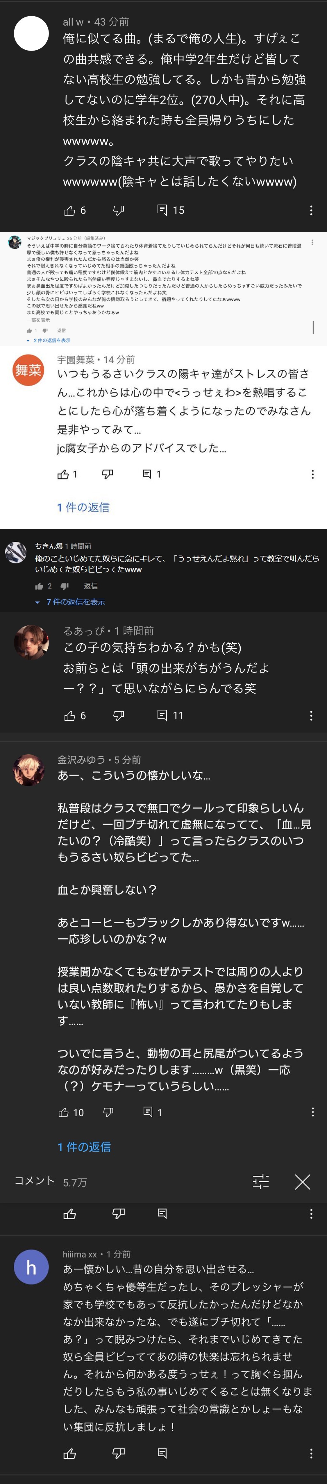Expand 1件の返信 under 金沢みゆう's comment

point(84,1147)
